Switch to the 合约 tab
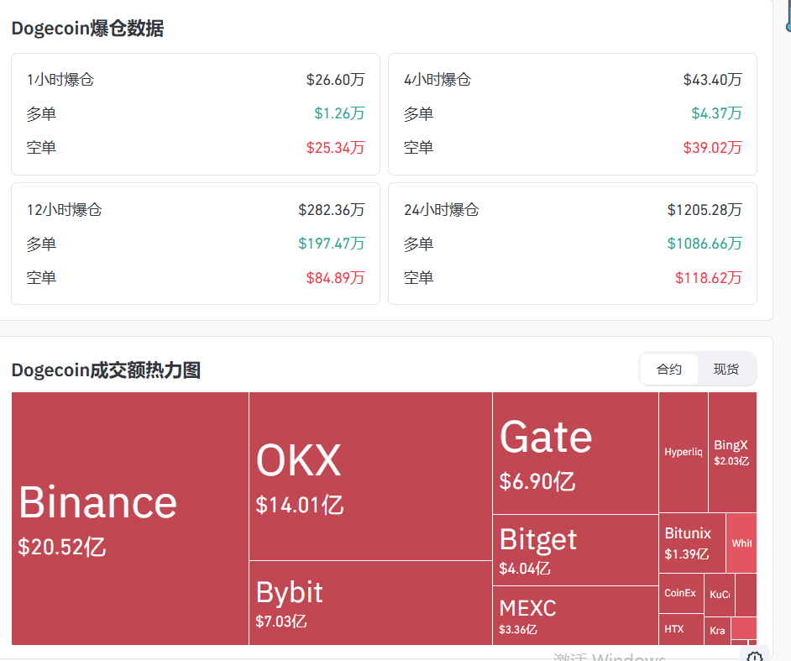This screenshot has height=661, width=791. pos(669,369)
